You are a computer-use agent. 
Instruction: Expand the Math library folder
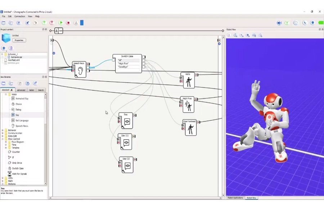click(3, 181)
